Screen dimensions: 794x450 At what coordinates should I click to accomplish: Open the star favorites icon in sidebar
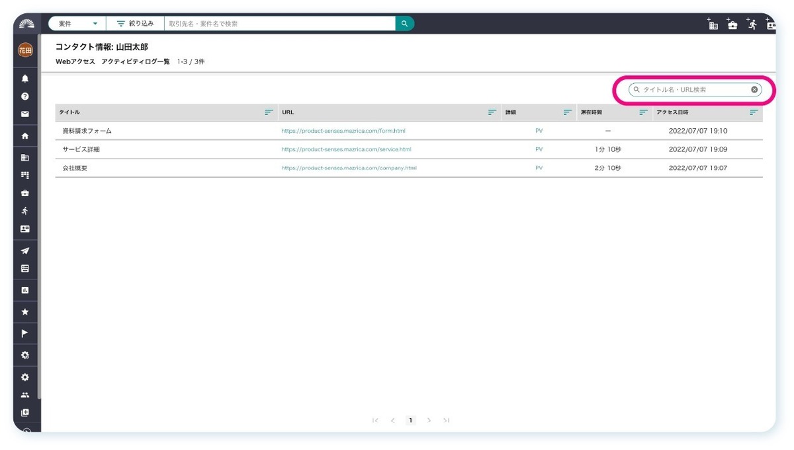[25, 312]
